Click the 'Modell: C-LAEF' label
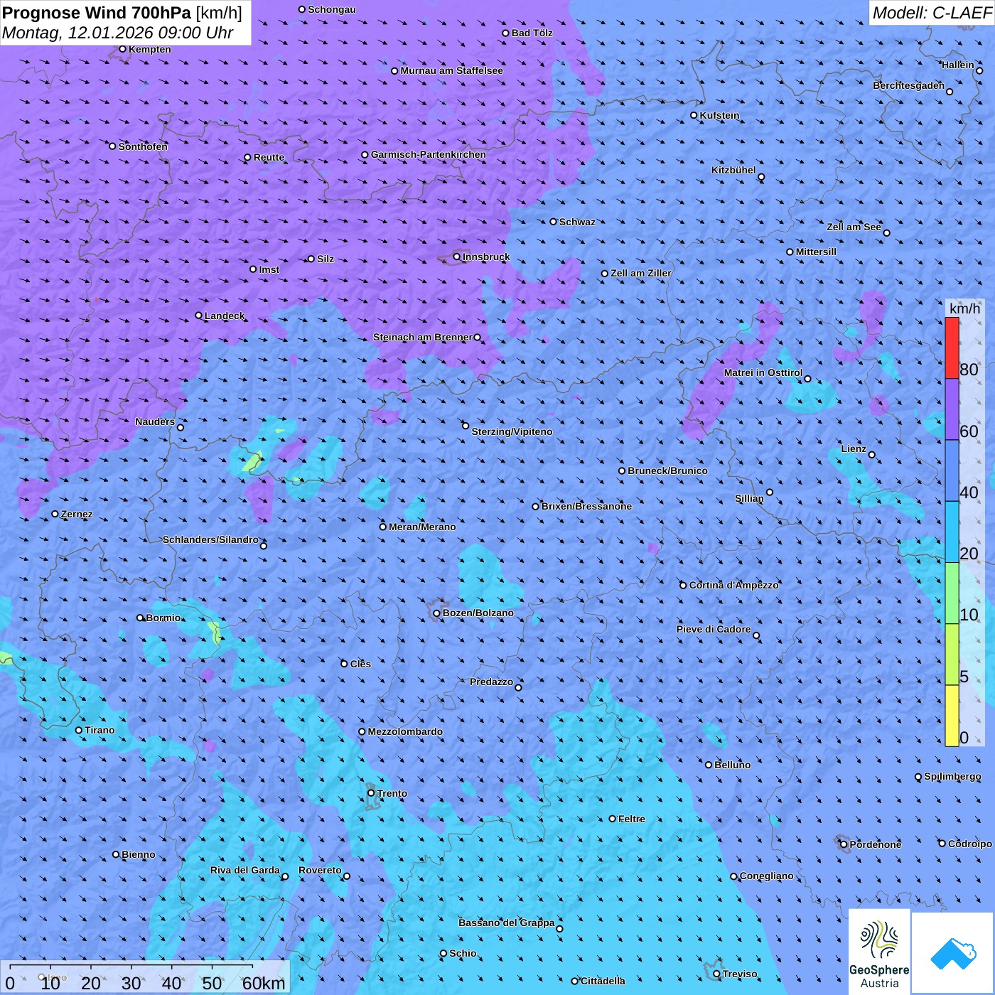995x995 pixels. [932, 13]
